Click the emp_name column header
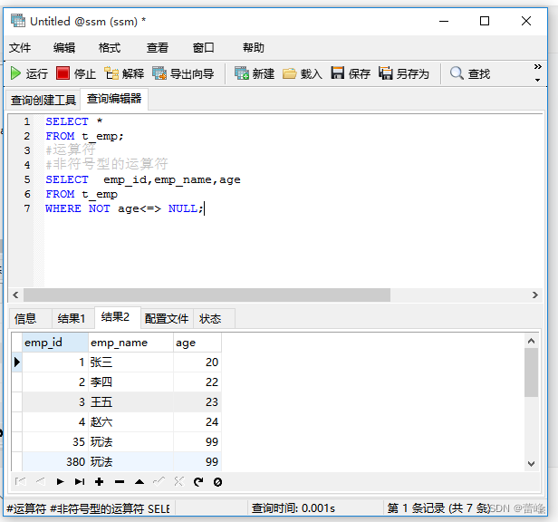This screenshot has width=558, height=522. pyautogui.click(x=130, y=343)
